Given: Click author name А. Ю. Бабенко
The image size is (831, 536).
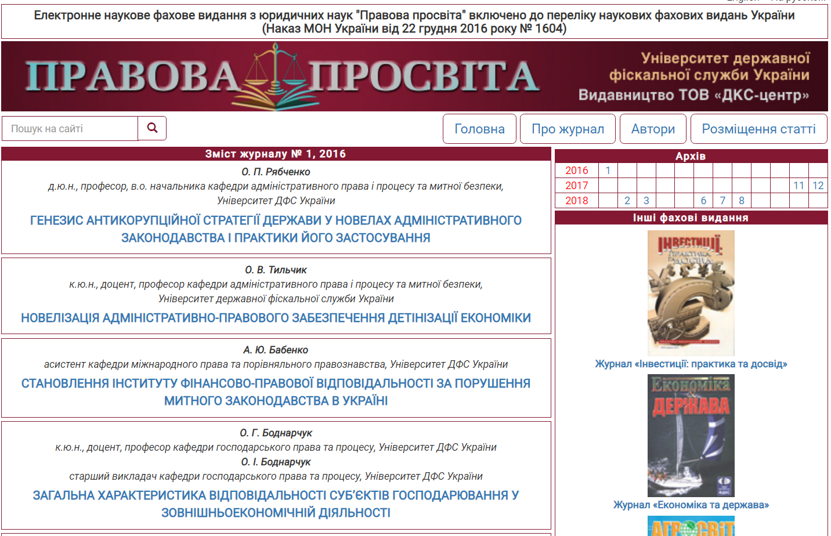Looking at the screenshot, I should [x=276, y=350].
